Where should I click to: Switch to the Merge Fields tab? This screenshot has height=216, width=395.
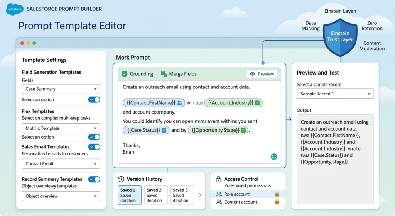coord(179,74)
